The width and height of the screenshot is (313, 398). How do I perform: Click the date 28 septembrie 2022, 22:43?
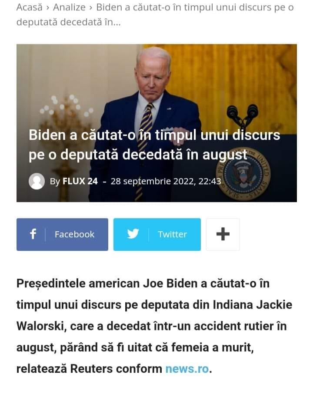[166, 181]
